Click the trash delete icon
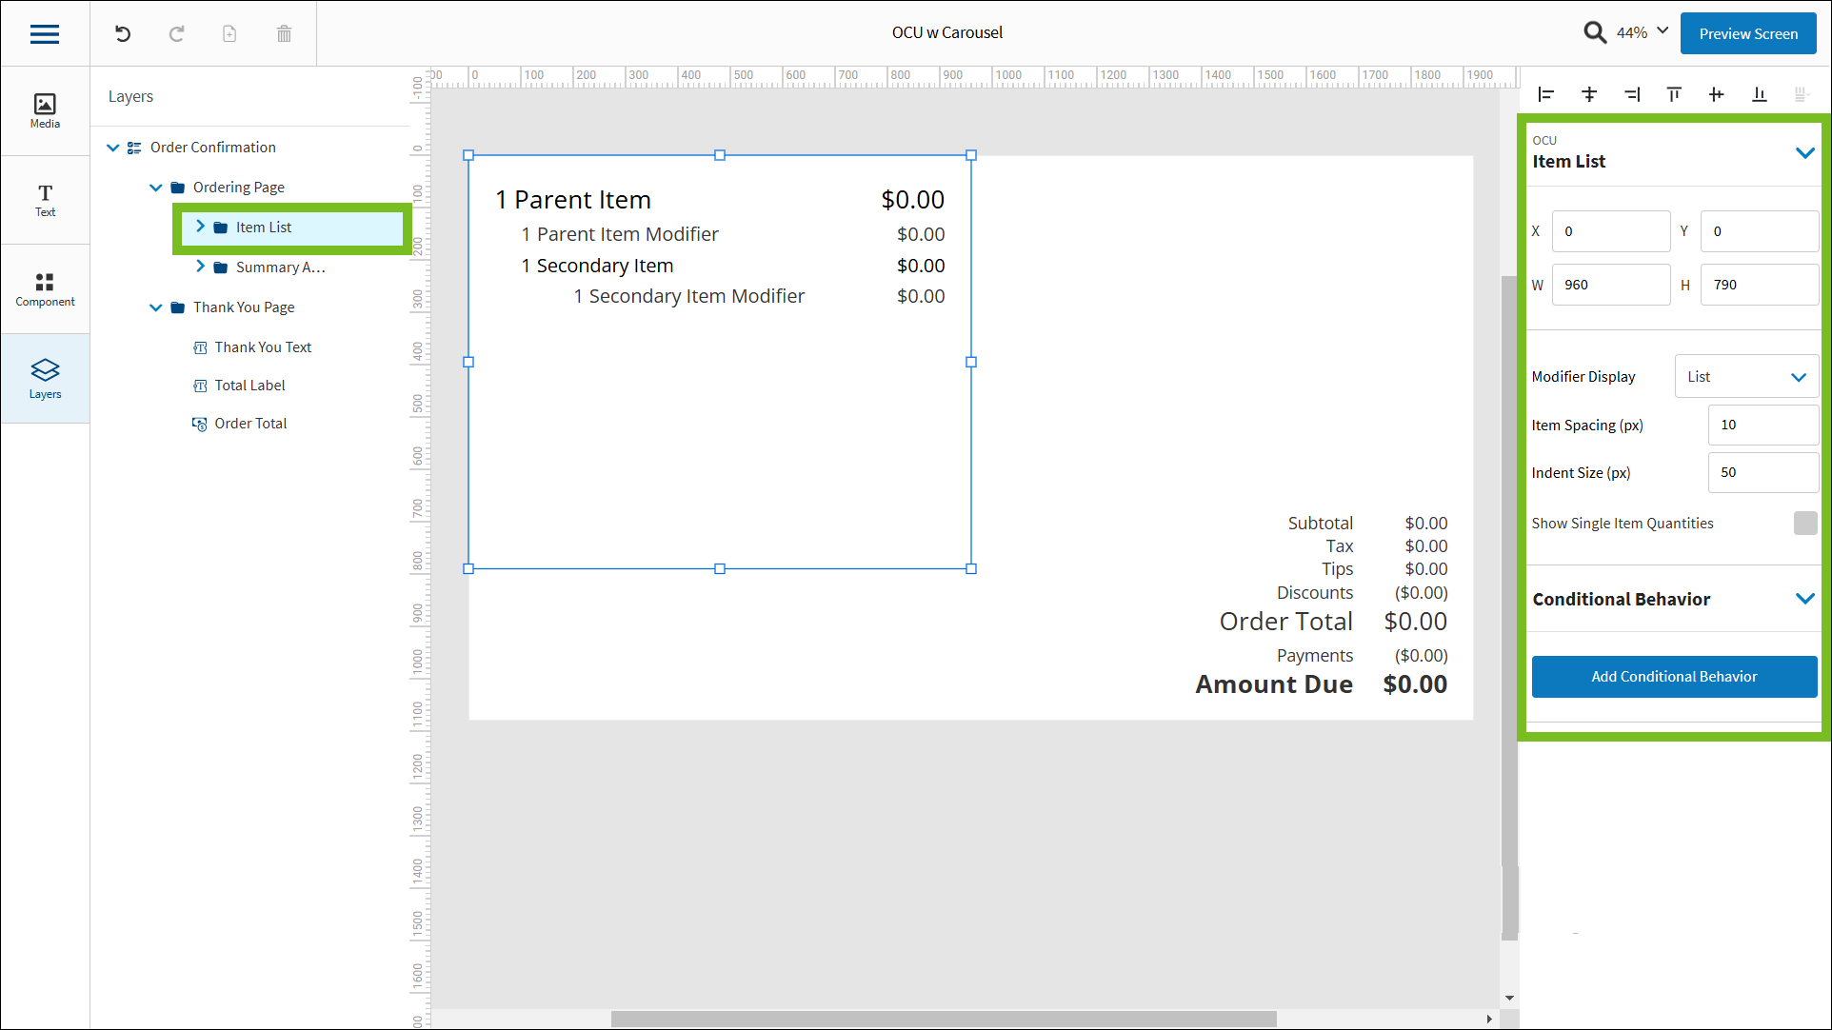1832x1030 pixels. [x=284, y=34]
